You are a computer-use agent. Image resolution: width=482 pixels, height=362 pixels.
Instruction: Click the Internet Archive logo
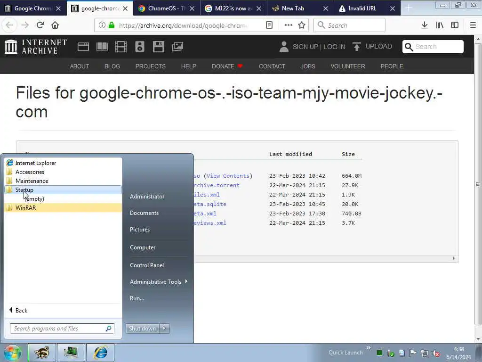tap(36, 47)
